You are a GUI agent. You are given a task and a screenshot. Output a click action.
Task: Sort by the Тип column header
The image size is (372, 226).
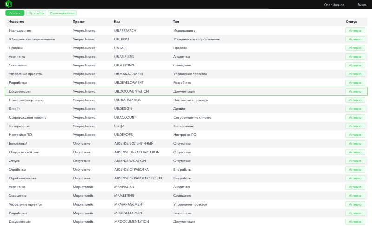pyautogui.click(x=176, y=22)
